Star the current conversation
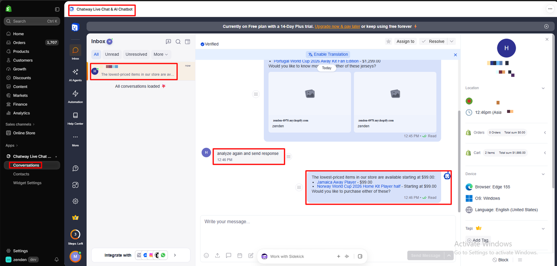Viewport: 557px width, 266px height. (x=389, y=41)
